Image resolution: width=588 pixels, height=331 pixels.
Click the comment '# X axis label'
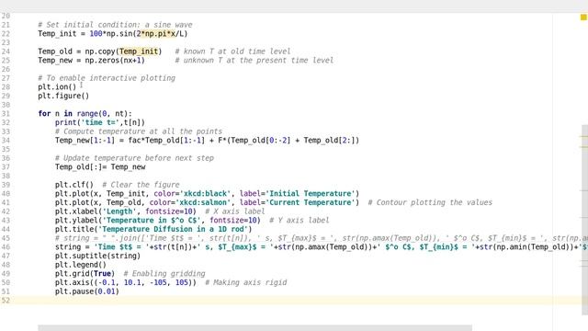(235, 211)
